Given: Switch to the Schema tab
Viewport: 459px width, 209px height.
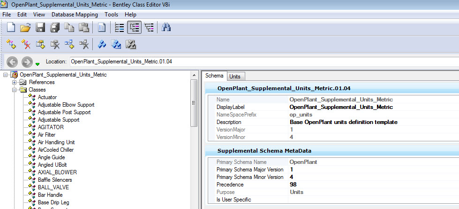Looking at the screenshot, I should (x=214, y=76).
